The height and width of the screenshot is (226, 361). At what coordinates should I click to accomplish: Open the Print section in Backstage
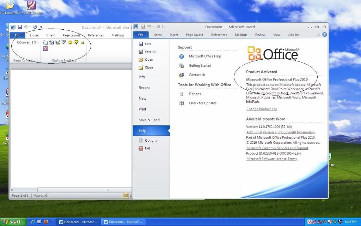(x=142, y=109)
